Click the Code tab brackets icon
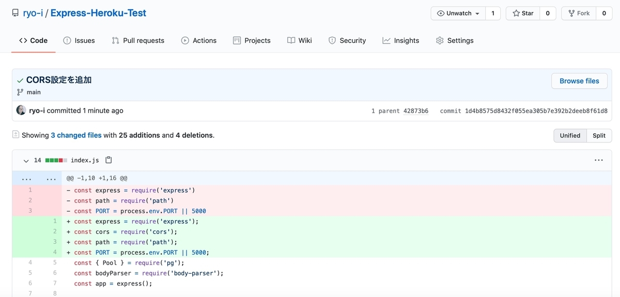Image resolution: width=620 pixels, height=297 pixels. tap(23, 40)
